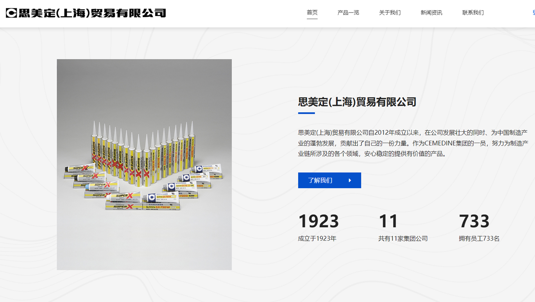Click the Super X products photo
The image size is (535, 302).
pyautogui.click(x=144, y=164)
